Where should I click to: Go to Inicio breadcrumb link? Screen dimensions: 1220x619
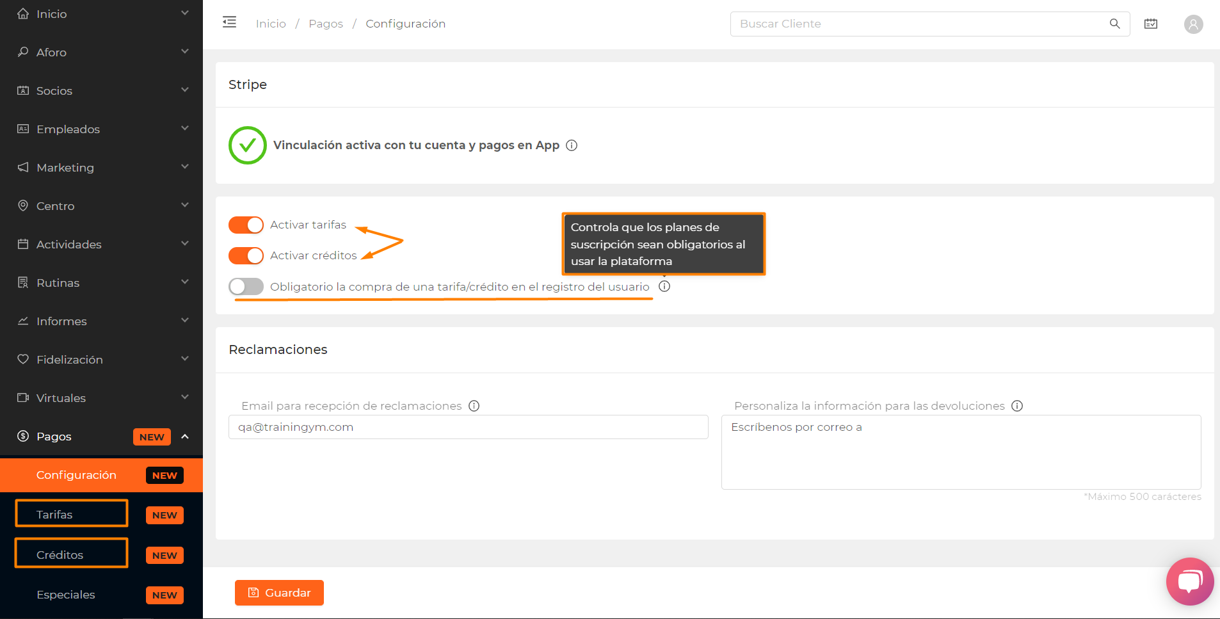point(271,24)
